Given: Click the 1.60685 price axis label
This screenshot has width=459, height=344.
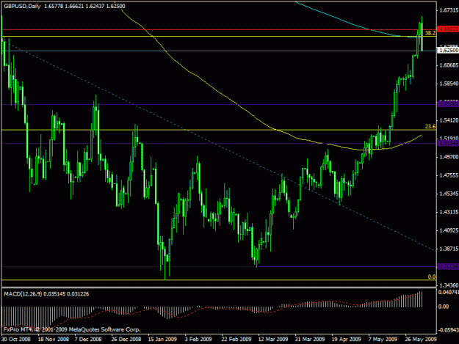Looking at the screenshot, I should tap(449, 65).
